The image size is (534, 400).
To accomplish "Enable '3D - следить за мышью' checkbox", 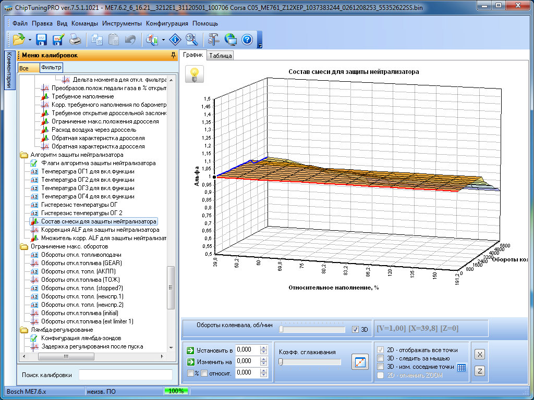I will [379, 358].
